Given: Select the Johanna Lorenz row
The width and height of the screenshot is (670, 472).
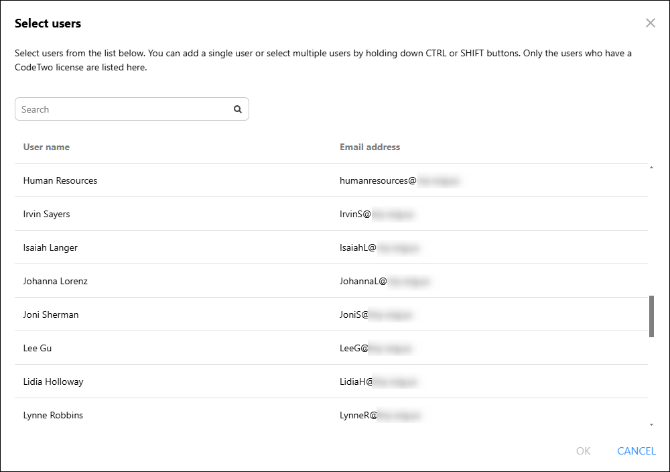Looking at the screenshot, I should tap(331, 281).
